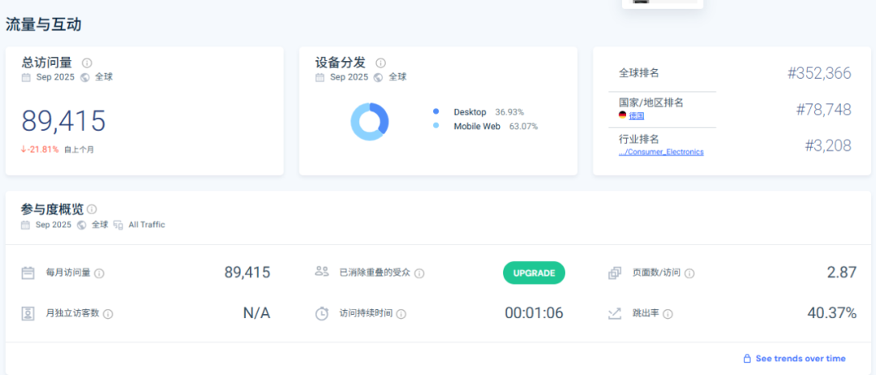Click Sep 2025 date in 总访问量 card
The image size is (876, 375).
pyautogui.click(x=54, y=77)
